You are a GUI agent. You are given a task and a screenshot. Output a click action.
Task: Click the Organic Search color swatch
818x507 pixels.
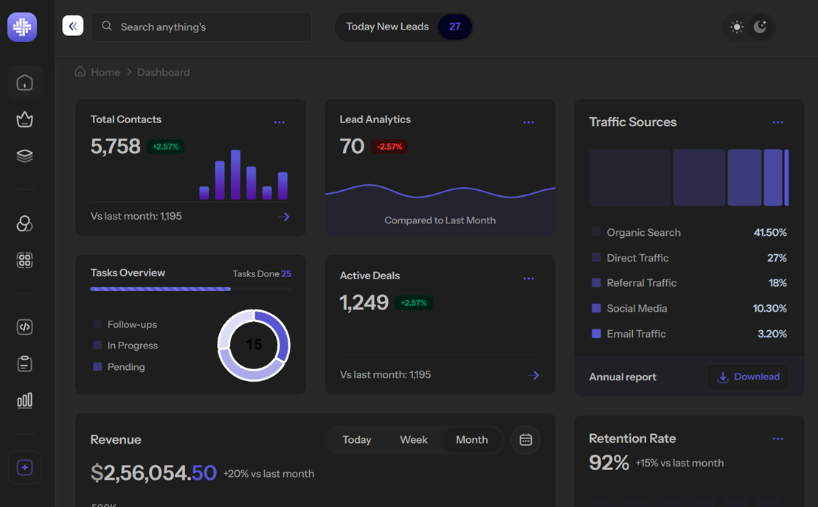(x=596, y=232)
